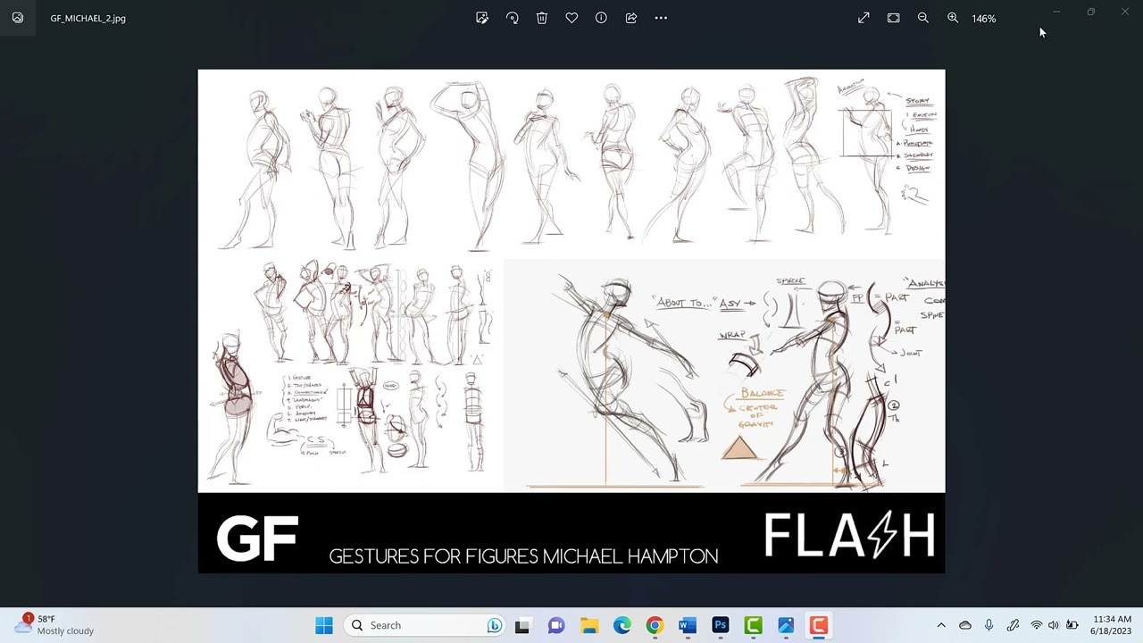Expand the hidden system tray icons chevron
This screenshot has width=1143, height=643.
(941, 625)
